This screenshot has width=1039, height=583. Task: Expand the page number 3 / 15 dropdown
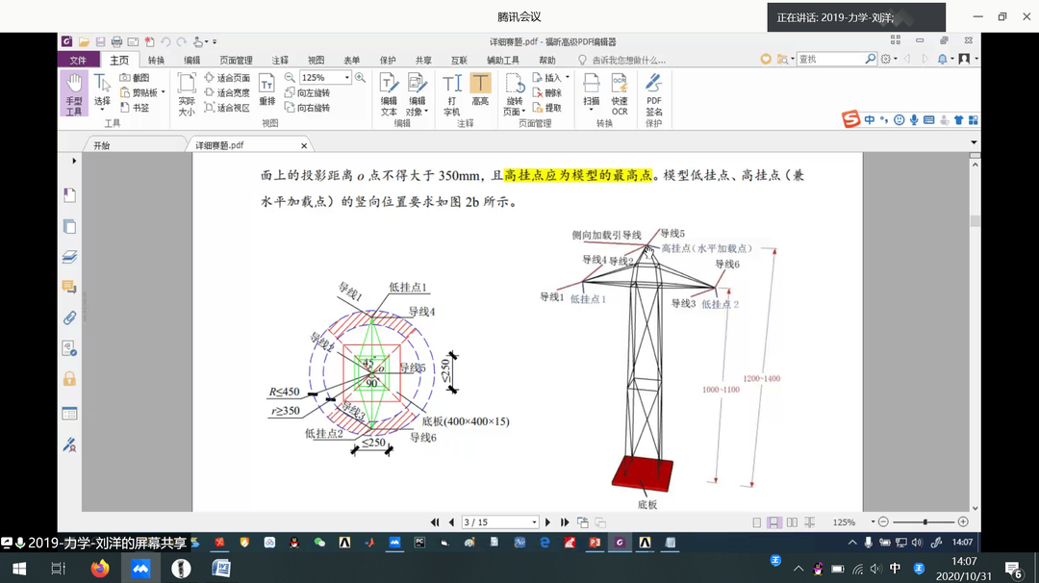(x=533, y=522)
